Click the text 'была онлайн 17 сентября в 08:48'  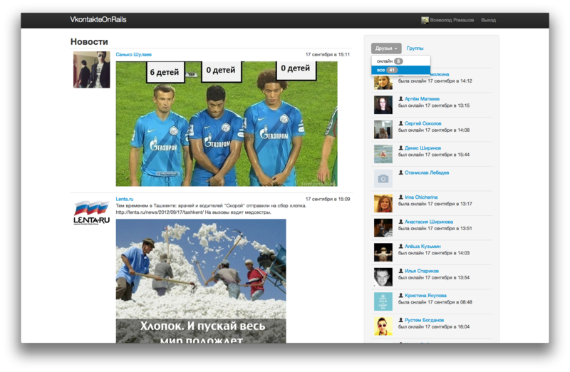click(435, 302)
